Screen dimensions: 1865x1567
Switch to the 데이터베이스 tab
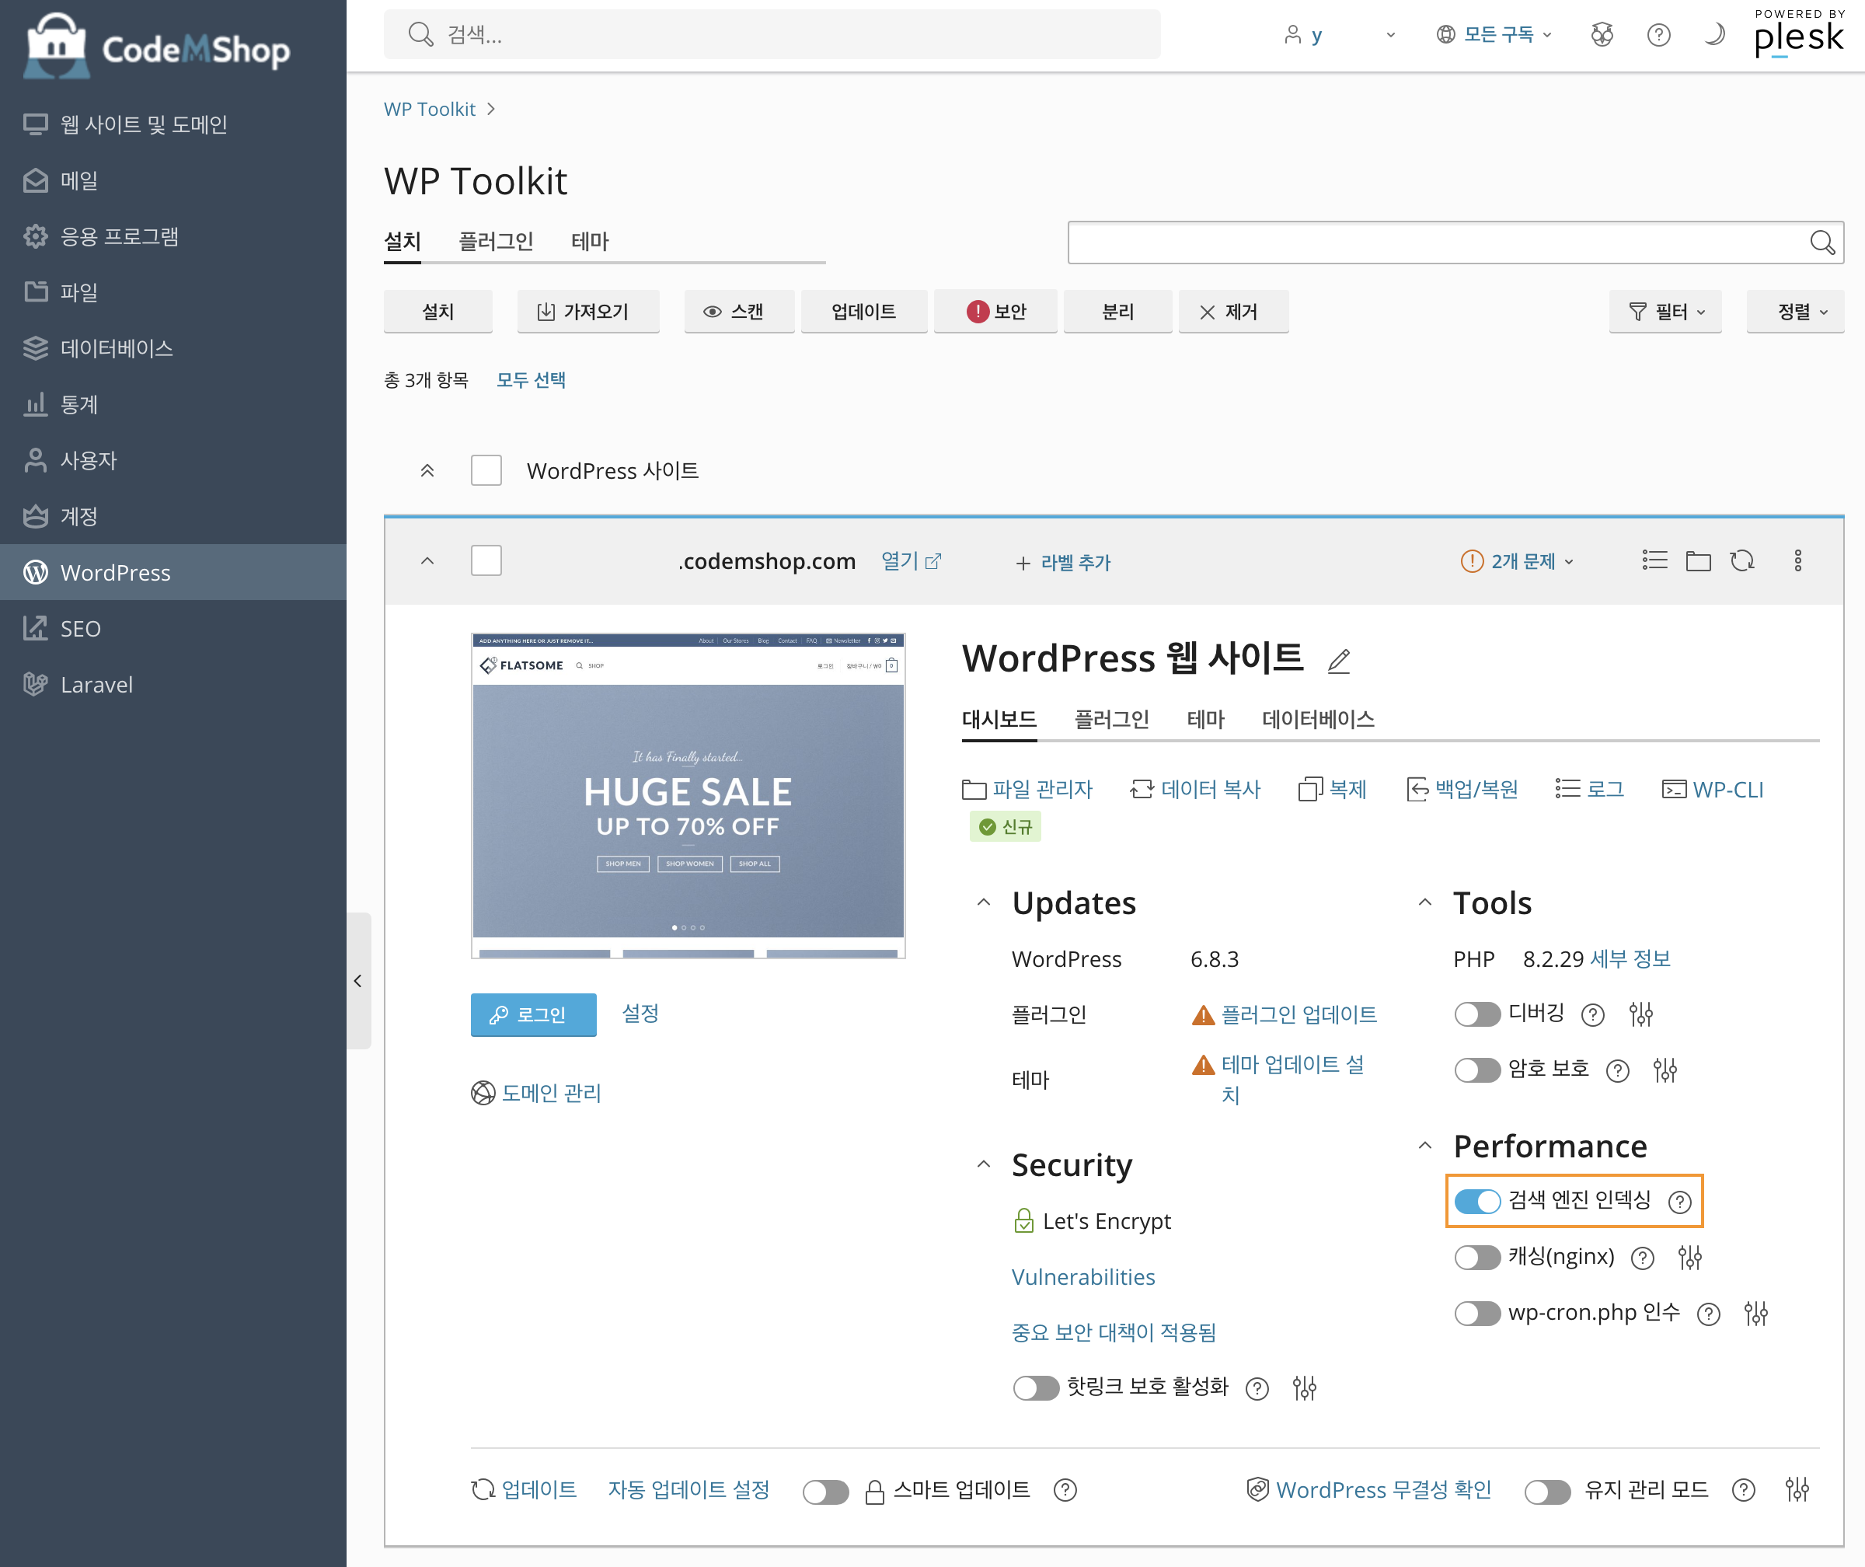pos(1318,719)
